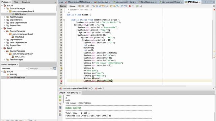The image size is (216, 121).
Task: Click the error marker on line 38 gutter
Action: click(x=61, y=81)
